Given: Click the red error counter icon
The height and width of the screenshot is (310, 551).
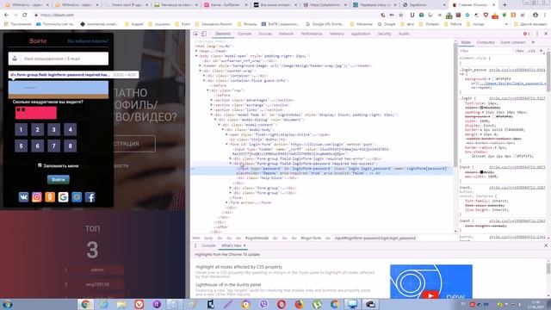Looking at the screenshot, I should tap(526, 34).
